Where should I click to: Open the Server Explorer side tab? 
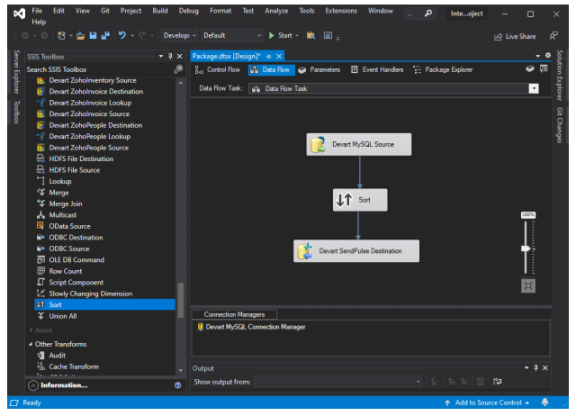(16, 72)
